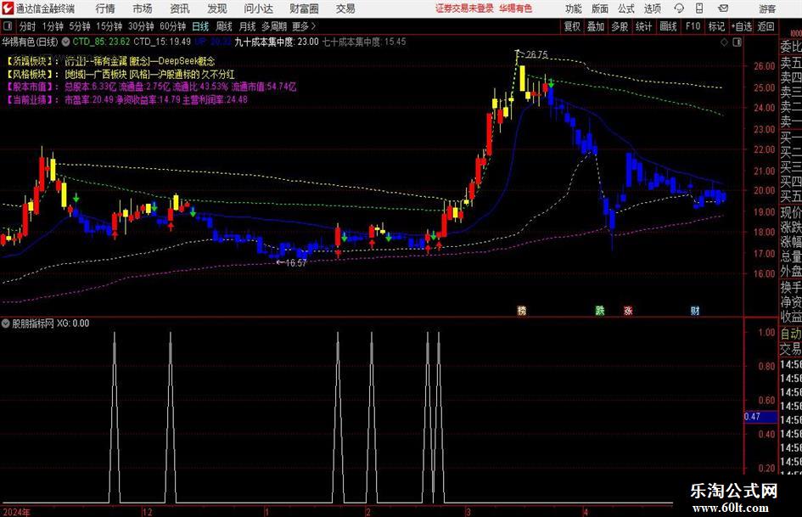Add stock via +自选 button
802x517 pixels.
point(741,26)
